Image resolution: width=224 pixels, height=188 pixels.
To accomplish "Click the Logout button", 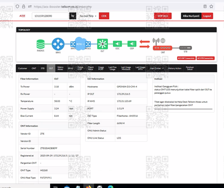I will coord(207,16).
